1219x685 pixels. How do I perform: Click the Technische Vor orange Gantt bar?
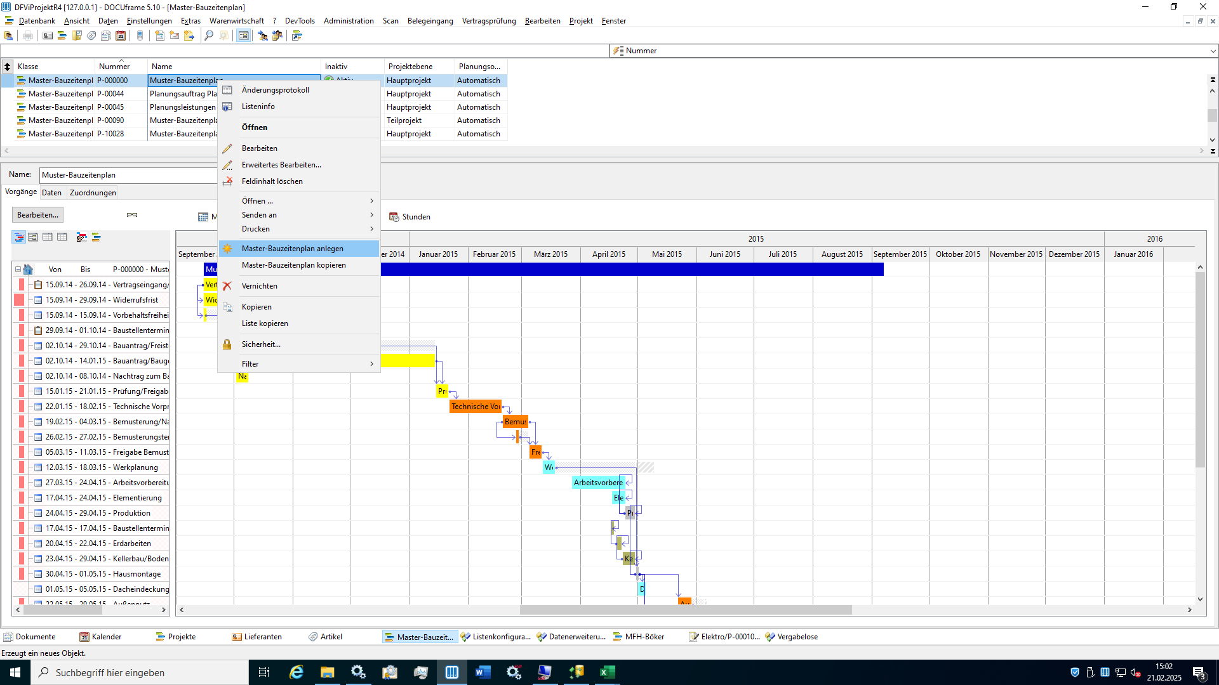pyautogui.click(x=476, y=407)
